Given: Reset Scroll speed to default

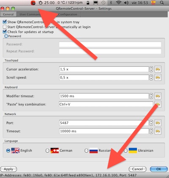Looking at the screenshot, I should 158,77.
